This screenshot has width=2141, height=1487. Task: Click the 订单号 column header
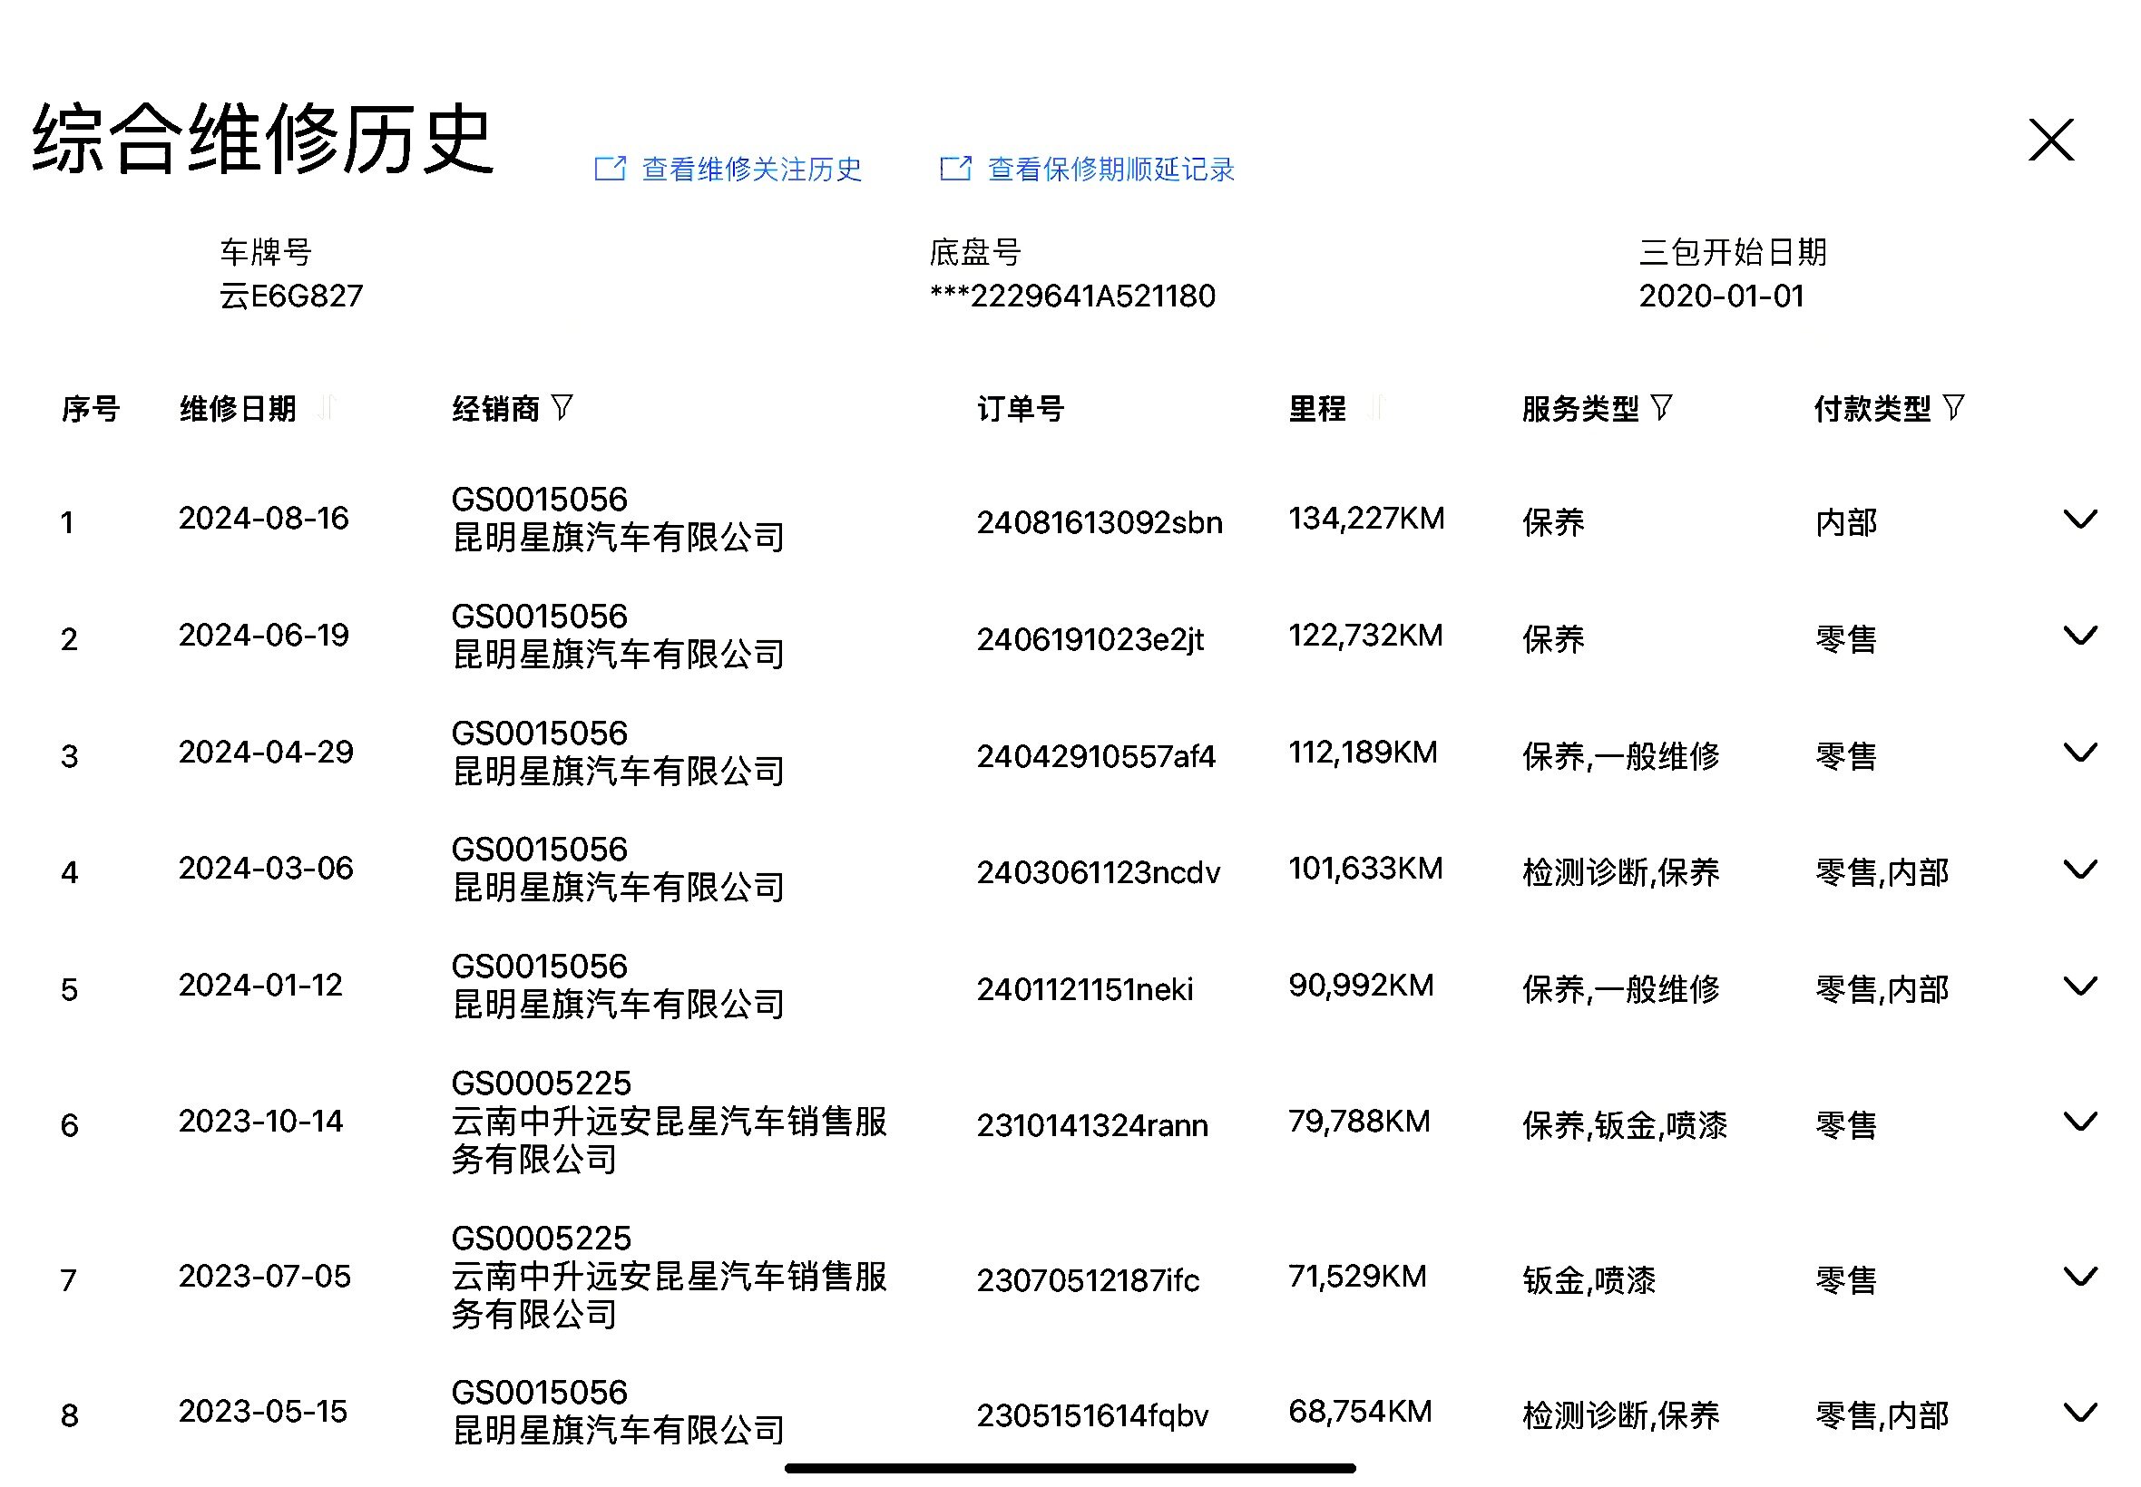[1021, 408]
